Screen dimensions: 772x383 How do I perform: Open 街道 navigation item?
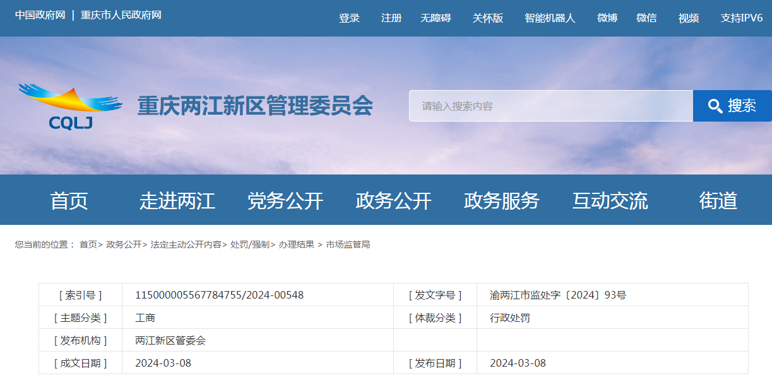(x=718, y=201)
